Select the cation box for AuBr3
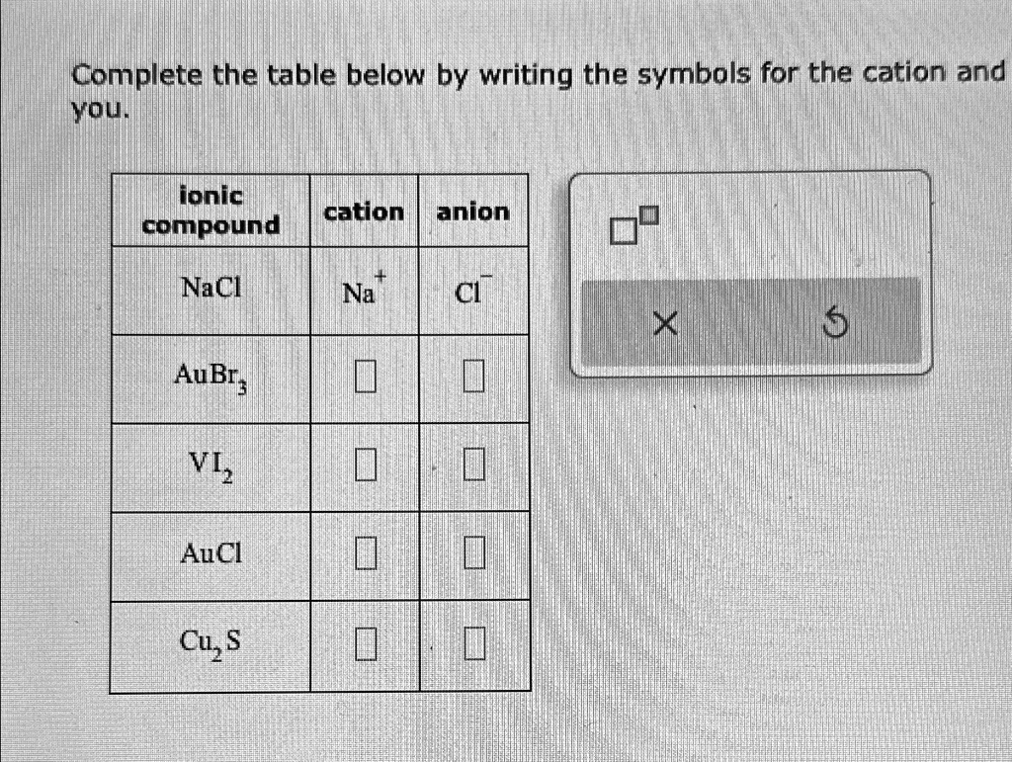This screenshot has height=762, width=1012. point(365,377)
